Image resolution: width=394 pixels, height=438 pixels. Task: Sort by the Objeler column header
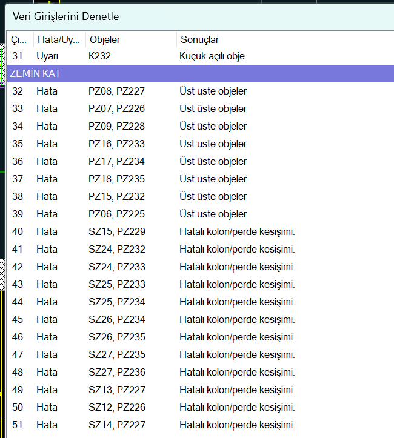[x=130, y=39]
